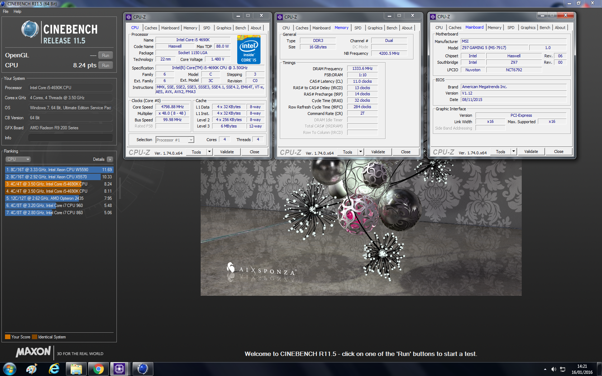
Task: Click DRAM Frequency value 1333.6 MHz
Action: click(x=362, y=68)
